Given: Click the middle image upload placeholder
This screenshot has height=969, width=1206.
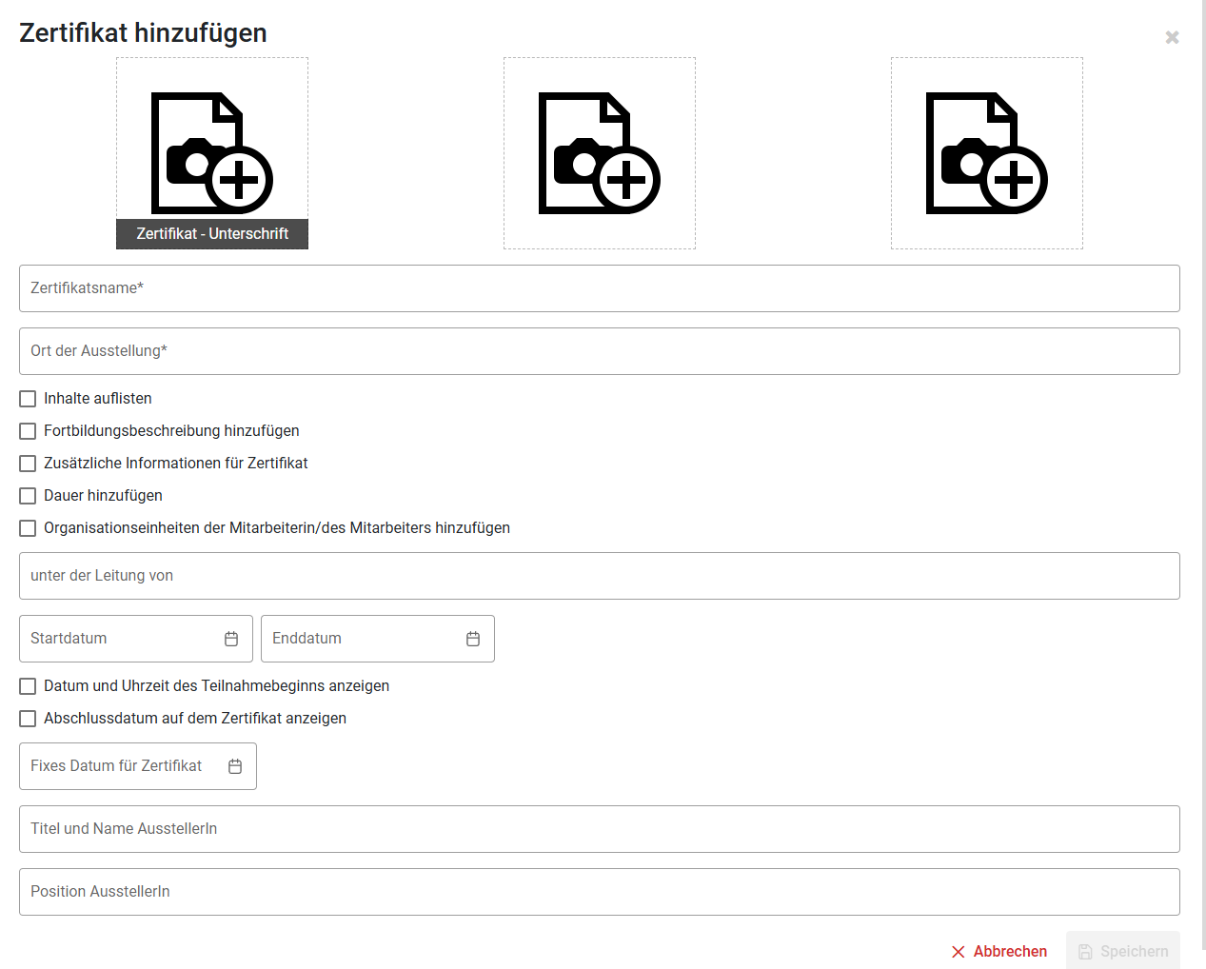Looking at the screenshot, I should [600, 153].
